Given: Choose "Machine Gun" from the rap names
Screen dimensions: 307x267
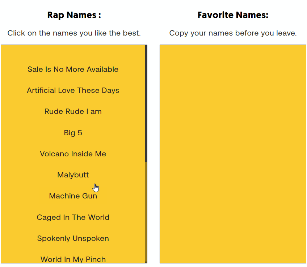Looking at the screenshot, I should pos(73,196).
